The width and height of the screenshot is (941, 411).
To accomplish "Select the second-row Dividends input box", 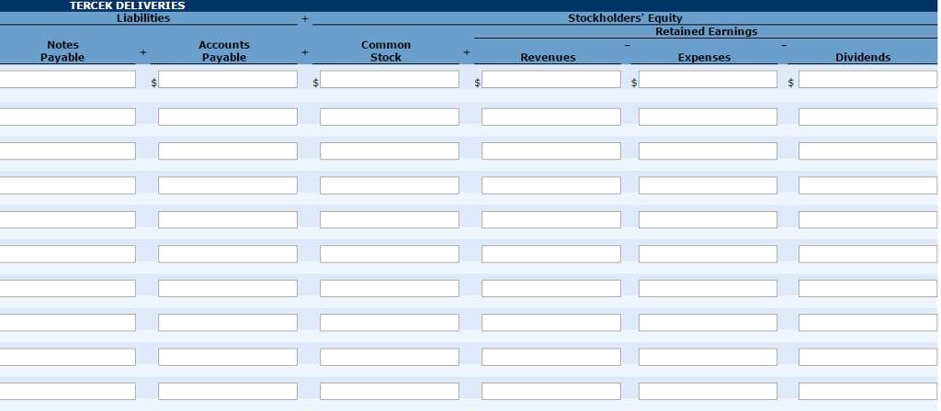I will (867, 117).
